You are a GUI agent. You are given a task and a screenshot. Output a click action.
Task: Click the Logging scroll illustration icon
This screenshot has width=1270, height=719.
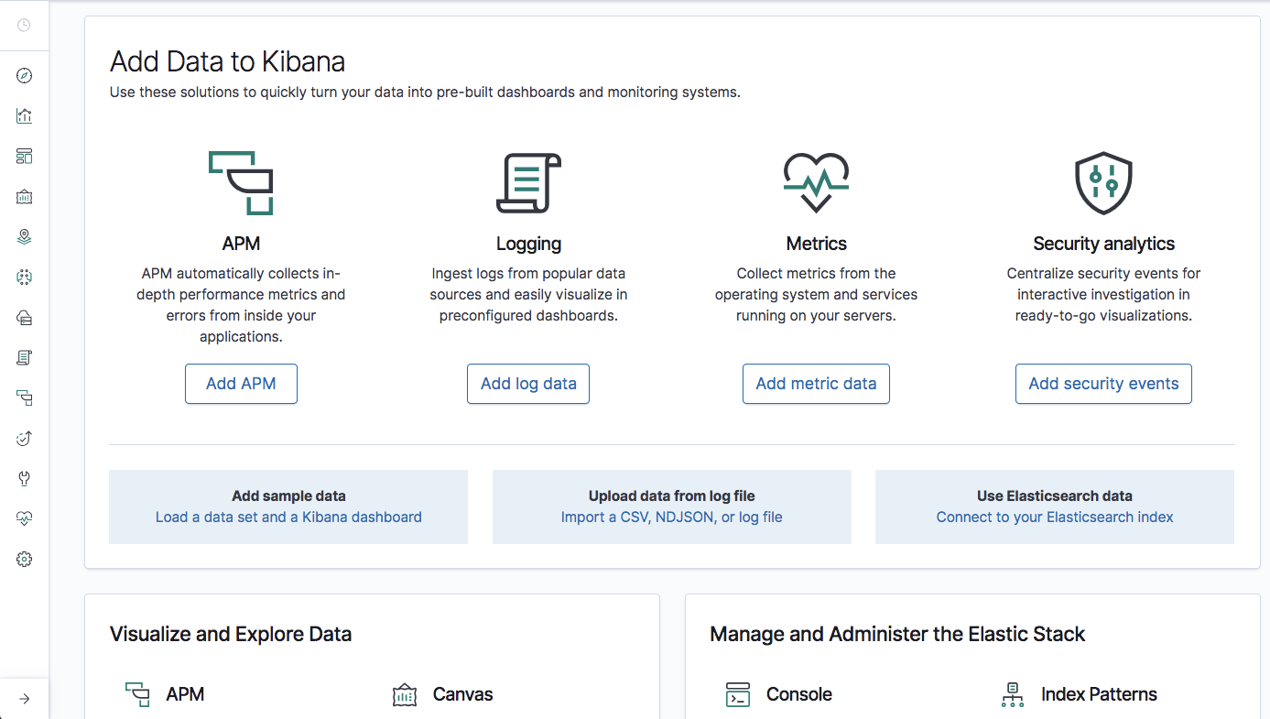point(528,183)
